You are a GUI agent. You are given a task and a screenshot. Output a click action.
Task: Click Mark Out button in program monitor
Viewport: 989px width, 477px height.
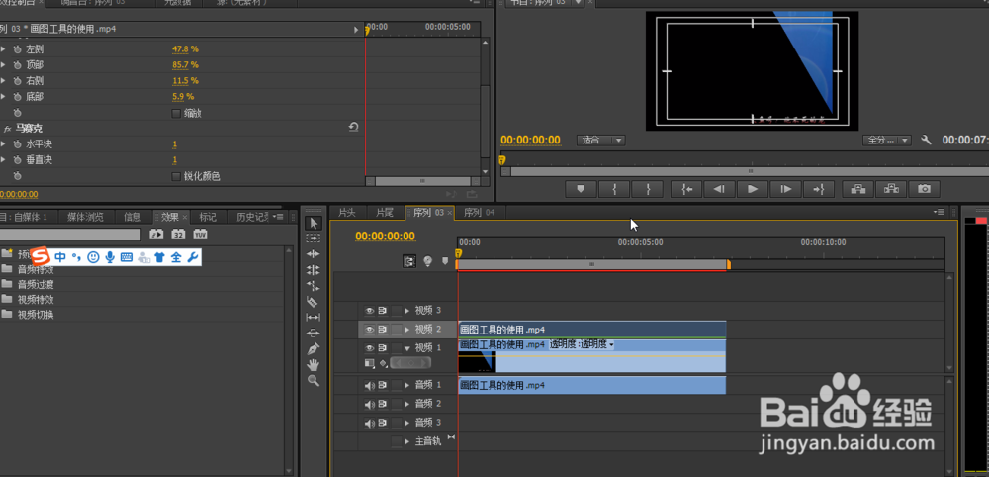(x=647, y=189)
